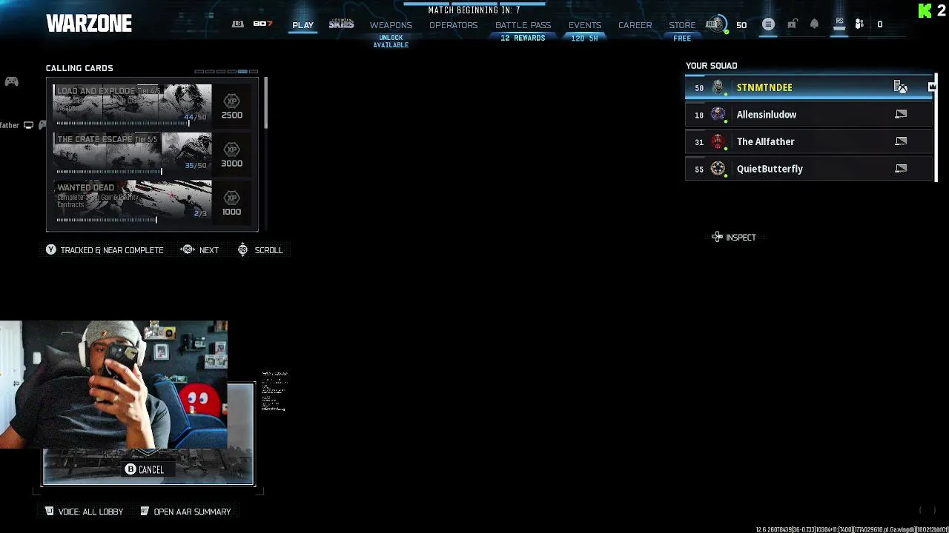Click the B button icon on Cancel

(130, 469)
